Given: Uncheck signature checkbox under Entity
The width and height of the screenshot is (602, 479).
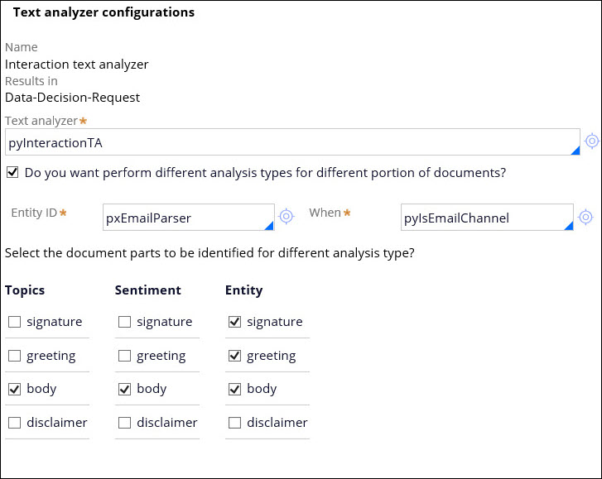Looking at the screenshot, I should (234, 322).
